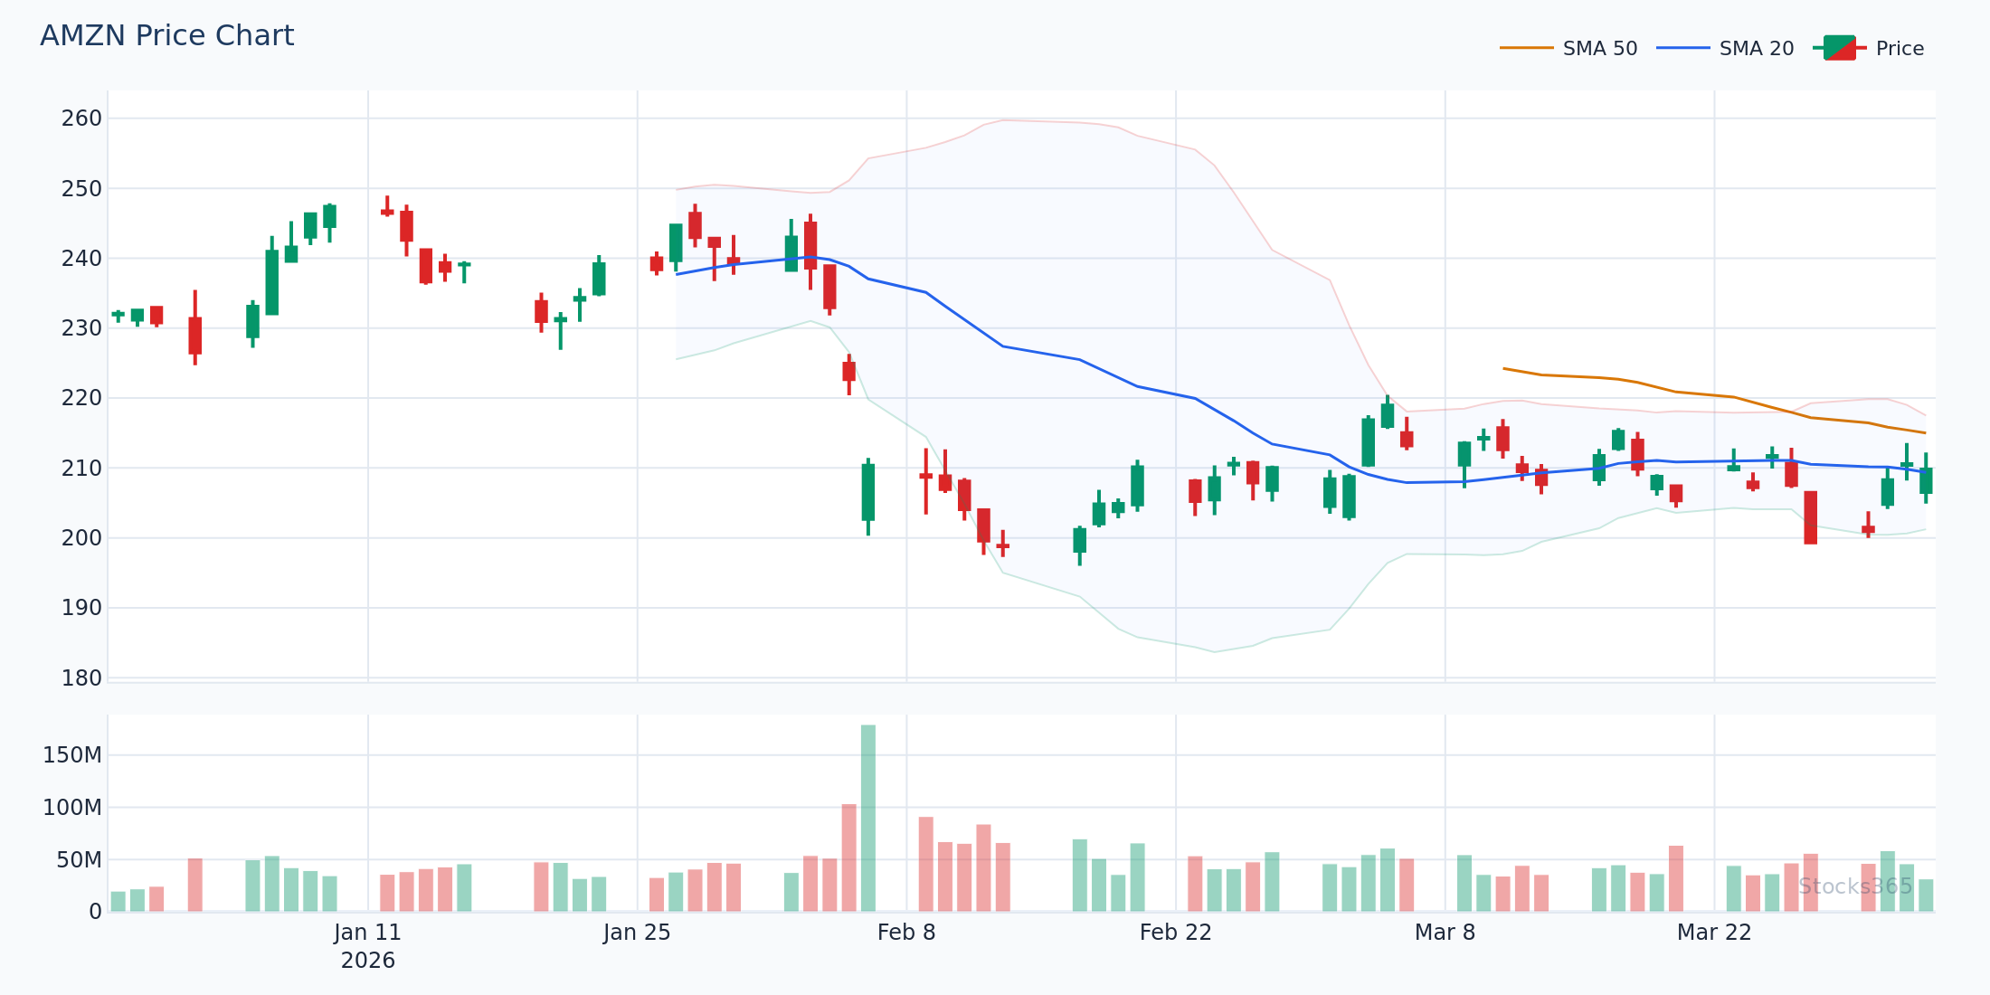Click the Jan 11 2026 date label
This screenshot has height=995, width=1990.
[x=367, y=945]
